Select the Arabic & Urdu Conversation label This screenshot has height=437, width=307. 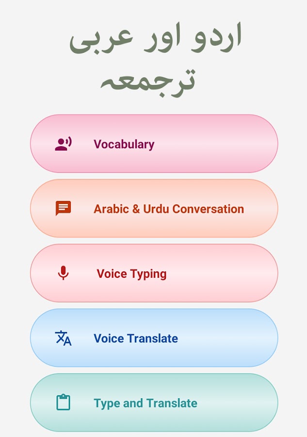coord(168,209)
